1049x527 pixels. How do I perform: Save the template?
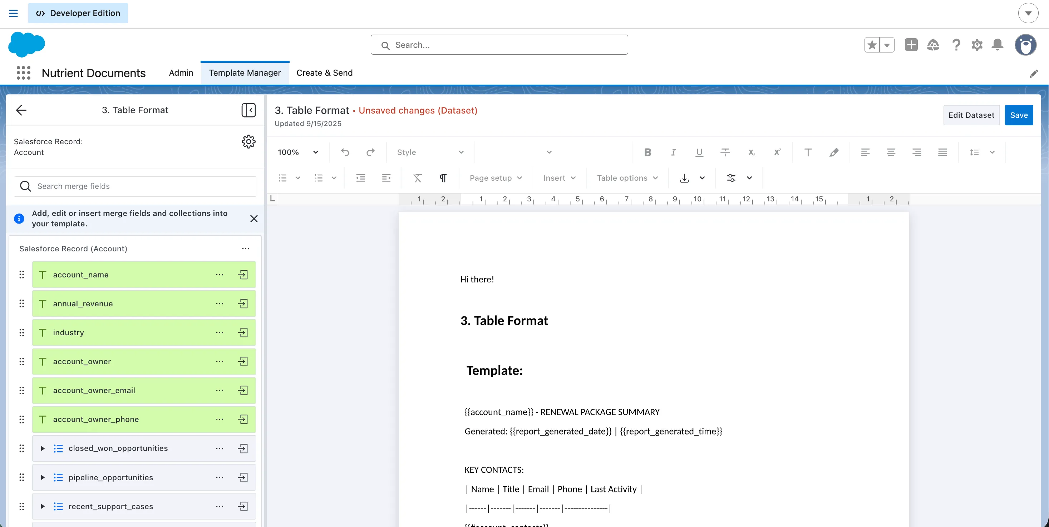point(1019,115)
